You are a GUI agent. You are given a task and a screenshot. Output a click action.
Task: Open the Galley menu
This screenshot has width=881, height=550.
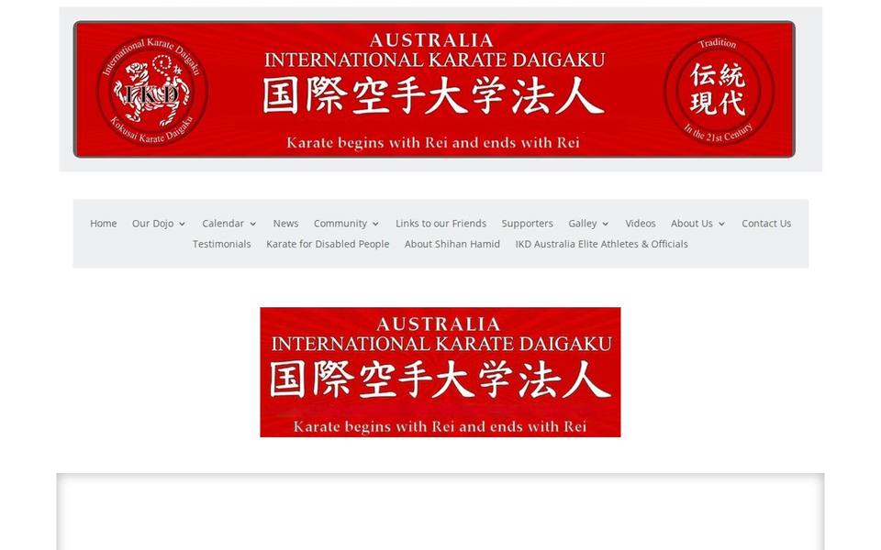point(583,224)
